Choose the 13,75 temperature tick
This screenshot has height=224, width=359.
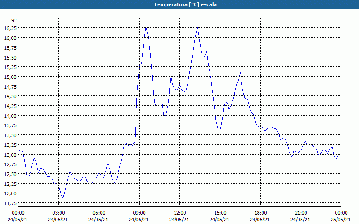[10, 125]
